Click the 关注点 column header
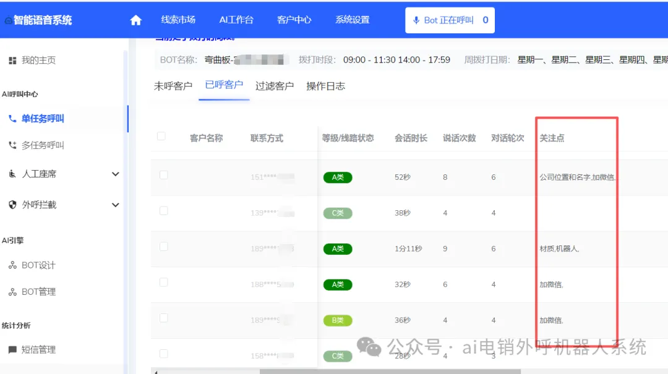This screenshot has width=668, height=374. 552,138
